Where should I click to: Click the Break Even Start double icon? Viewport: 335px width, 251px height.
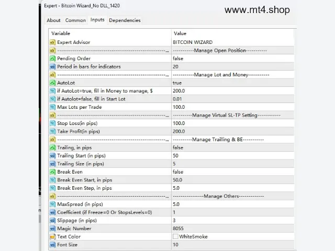52,180
